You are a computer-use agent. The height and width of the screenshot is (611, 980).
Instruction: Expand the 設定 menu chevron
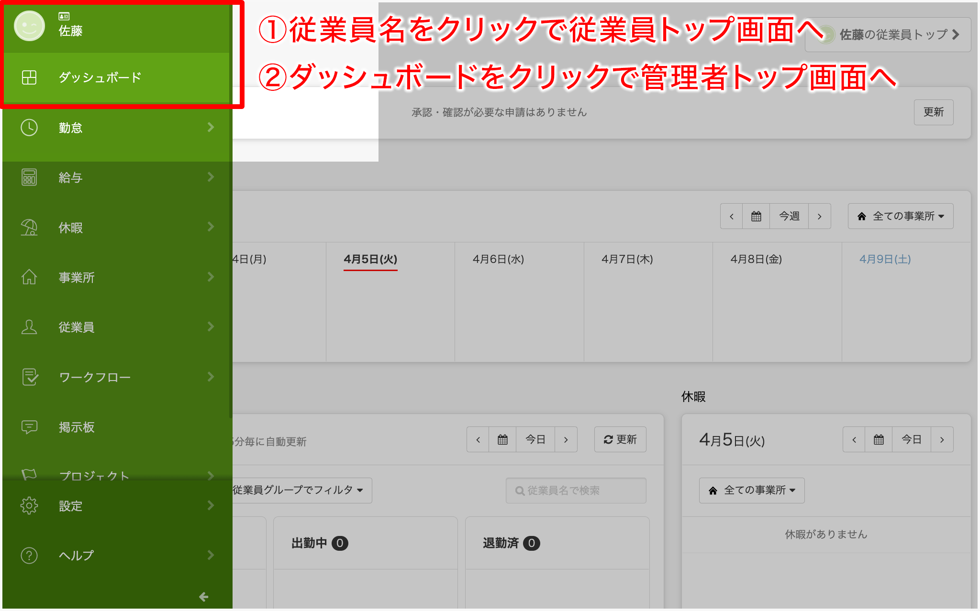coord(211,505)
